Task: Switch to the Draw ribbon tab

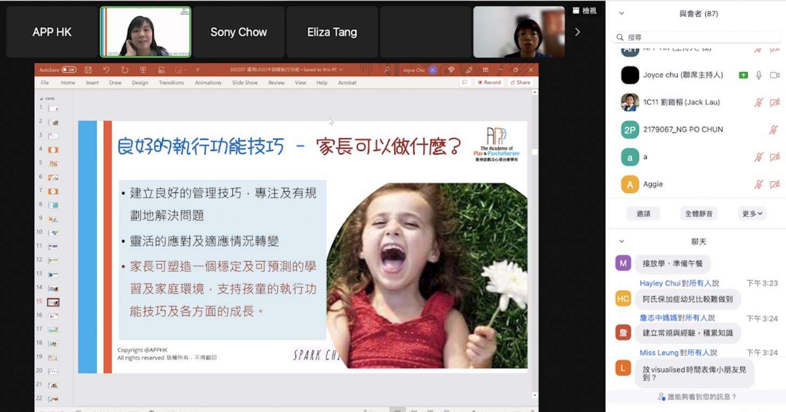Action: [x=116, y=83]
